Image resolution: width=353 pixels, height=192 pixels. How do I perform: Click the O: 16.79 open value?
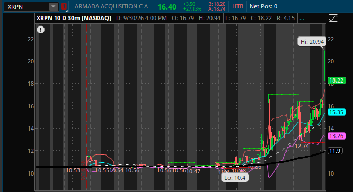click(x=183, y=18)
